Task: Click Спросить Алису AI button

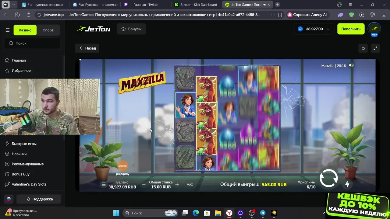Action: 307,15
